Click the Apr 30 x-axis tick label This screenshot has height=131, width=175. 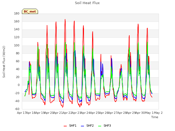tap(140, 113)
